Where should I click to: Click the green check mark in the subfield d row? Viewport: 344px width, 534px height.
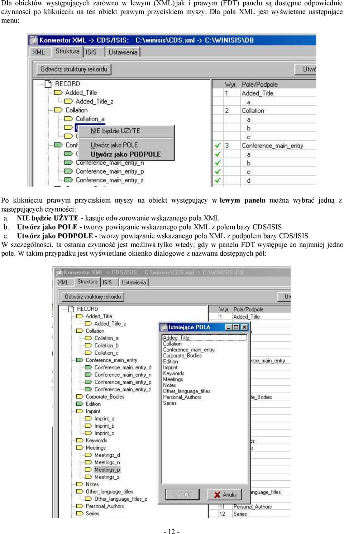(218, 180)
